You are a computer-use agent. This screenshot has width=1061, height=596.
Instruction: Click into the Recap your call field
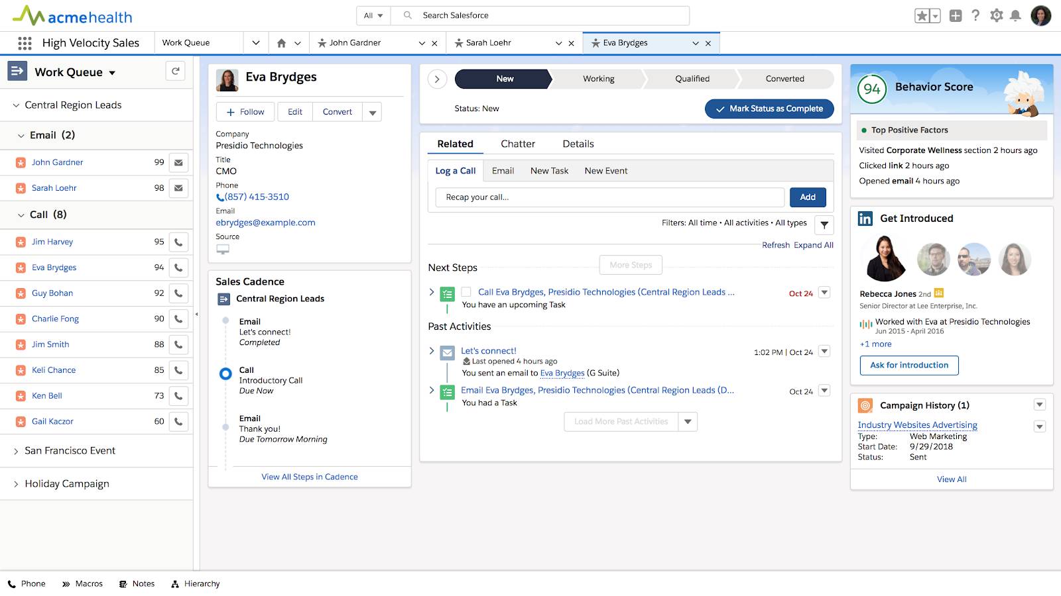point(609,197)
